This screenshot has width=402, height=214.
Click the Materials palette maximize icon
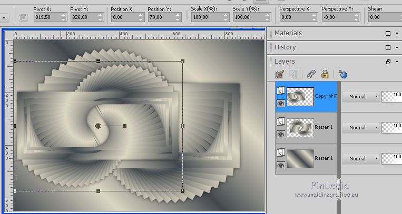click(x=388, y=33)
